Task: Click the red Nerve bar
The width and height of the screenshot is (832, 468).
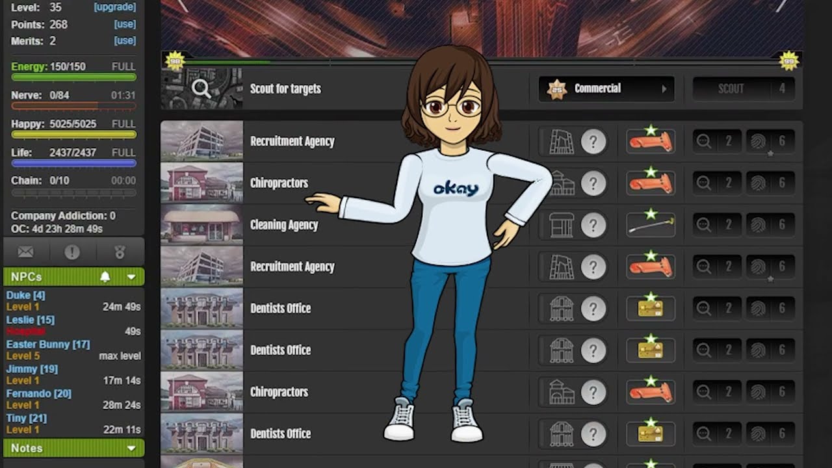Action: (x=73, y=106)
